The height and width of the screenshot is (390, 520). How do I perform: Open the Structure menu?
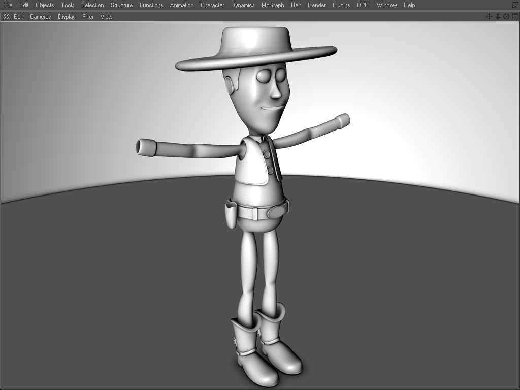(x=122, y=5)
